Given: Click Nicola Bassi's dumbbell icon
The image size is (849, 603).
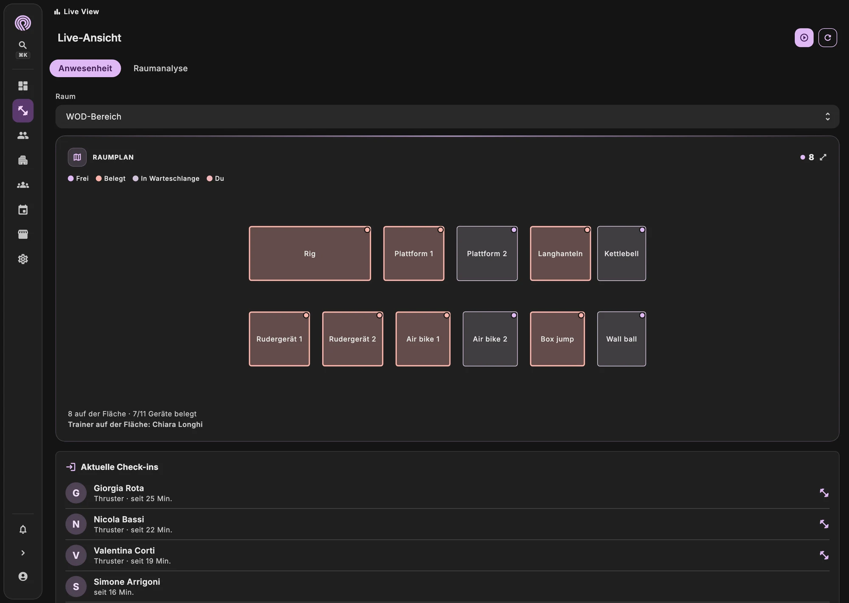Looking at the screenshot, I should (824, 524).
